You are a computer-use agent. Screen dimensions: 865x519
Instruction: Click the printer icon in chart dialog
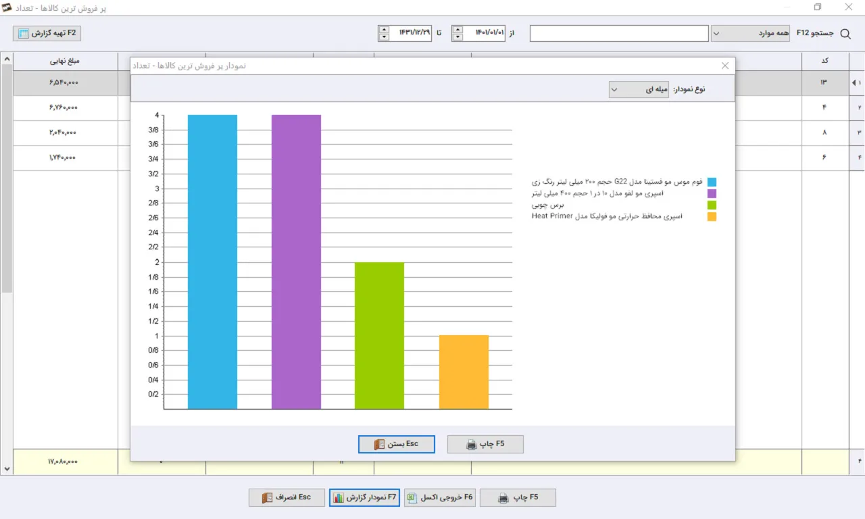click(x=472, y=445)
